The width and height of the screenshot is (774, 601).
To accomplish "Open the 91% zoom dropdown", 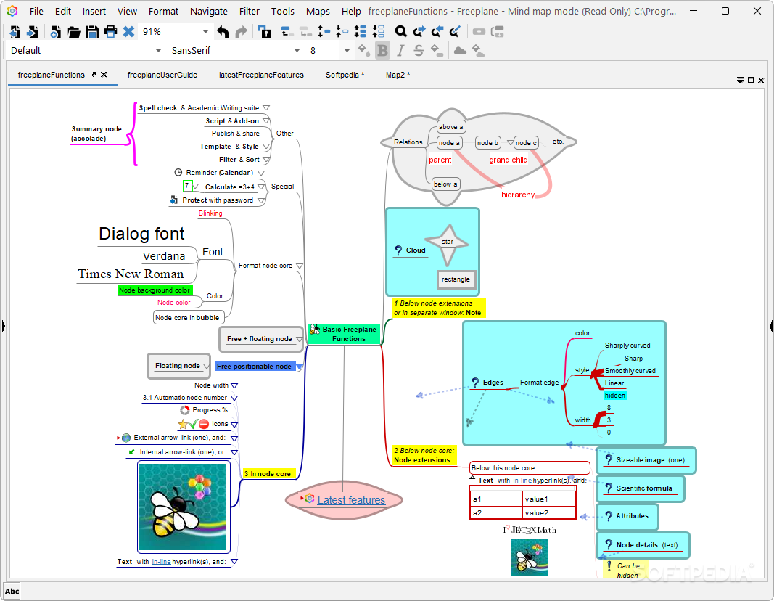I will click(x=205, y=32).
